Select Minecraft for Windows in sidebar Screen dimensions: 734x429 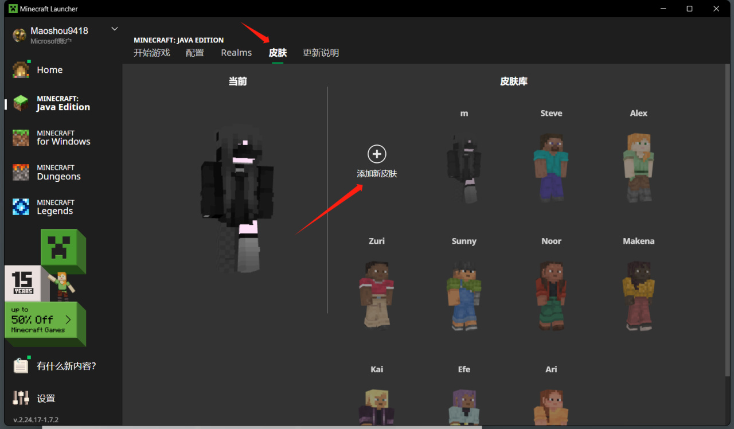tap(63, 138)
